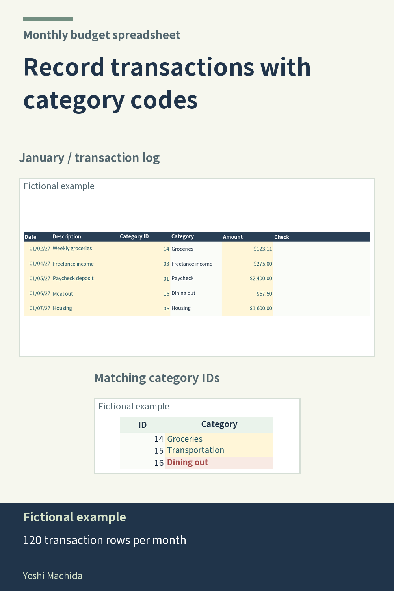394x591 pixels.
Task: Click the 'Matching category IDs' heading
Action: pyautogui.click(x=157, y=378)
